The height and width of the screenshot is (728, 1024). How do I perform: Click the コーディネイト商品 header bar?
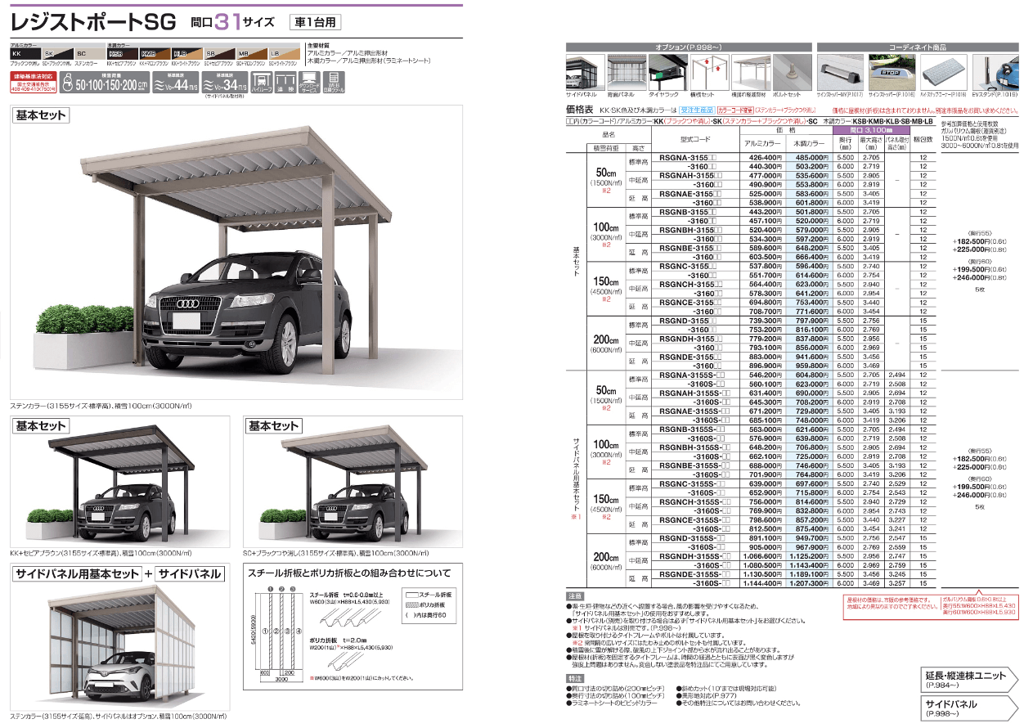point(919,47)
